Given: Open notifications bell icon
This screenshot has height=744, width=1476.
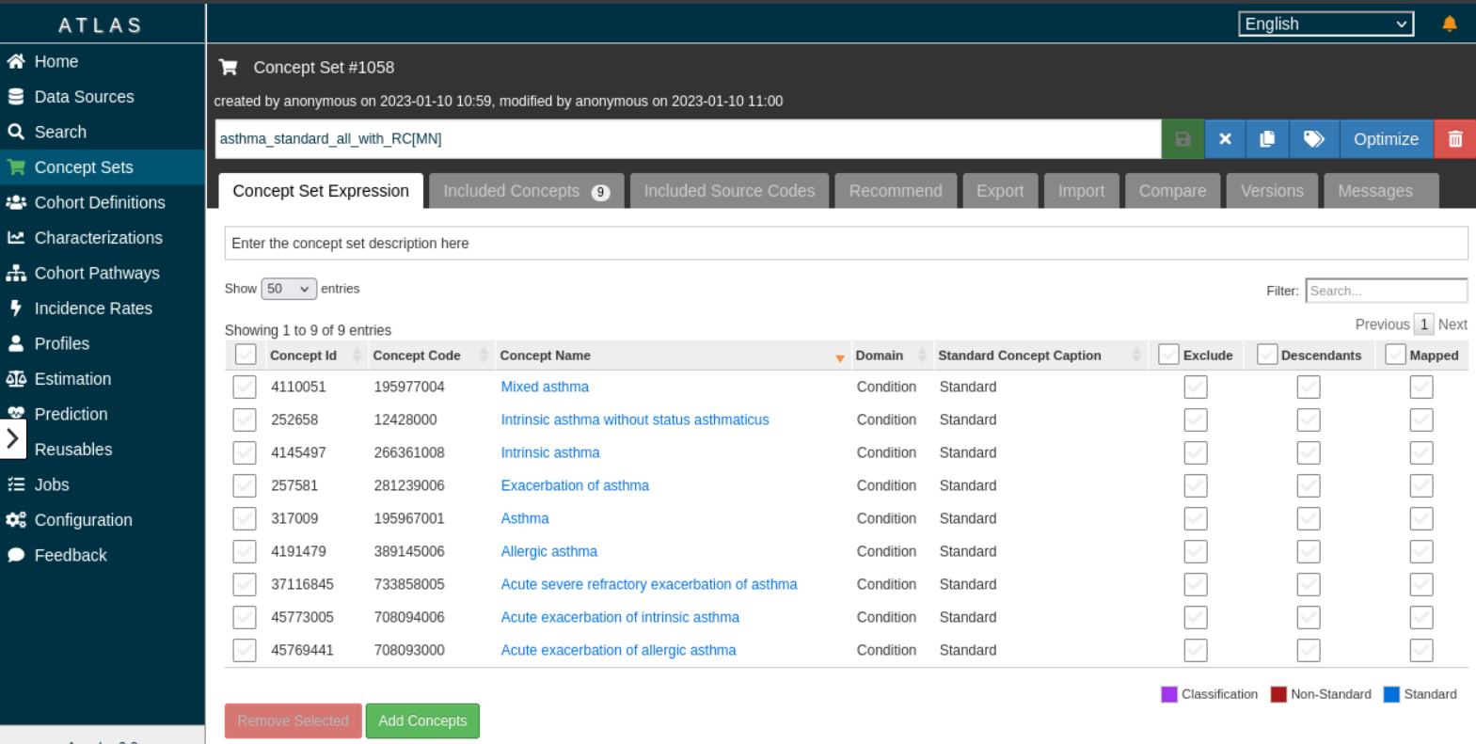Looking at the screenshot, I should pos(1449,24).
